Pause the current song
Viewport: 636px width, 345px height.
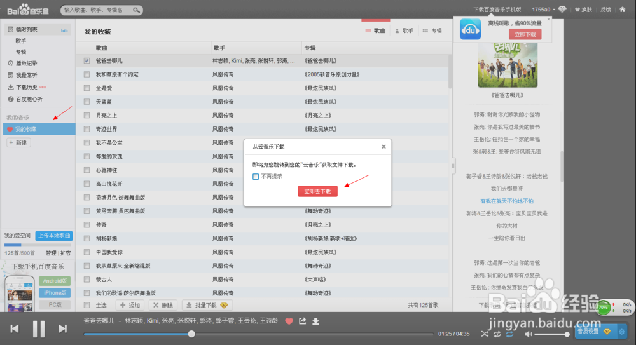tap(39, 328)
